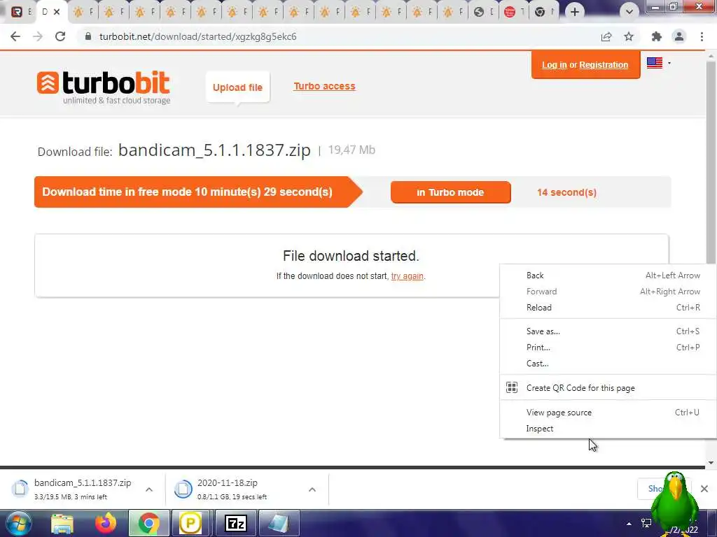Click the green parrot desktop mascot

pyautogui.click(x=674, y=502)
